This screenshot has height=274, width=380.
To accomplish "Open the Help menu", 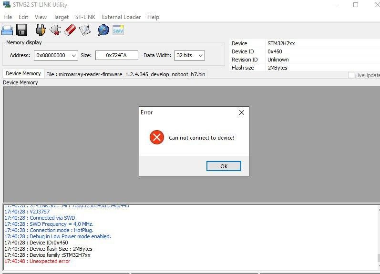I will [x=153, y=17].
